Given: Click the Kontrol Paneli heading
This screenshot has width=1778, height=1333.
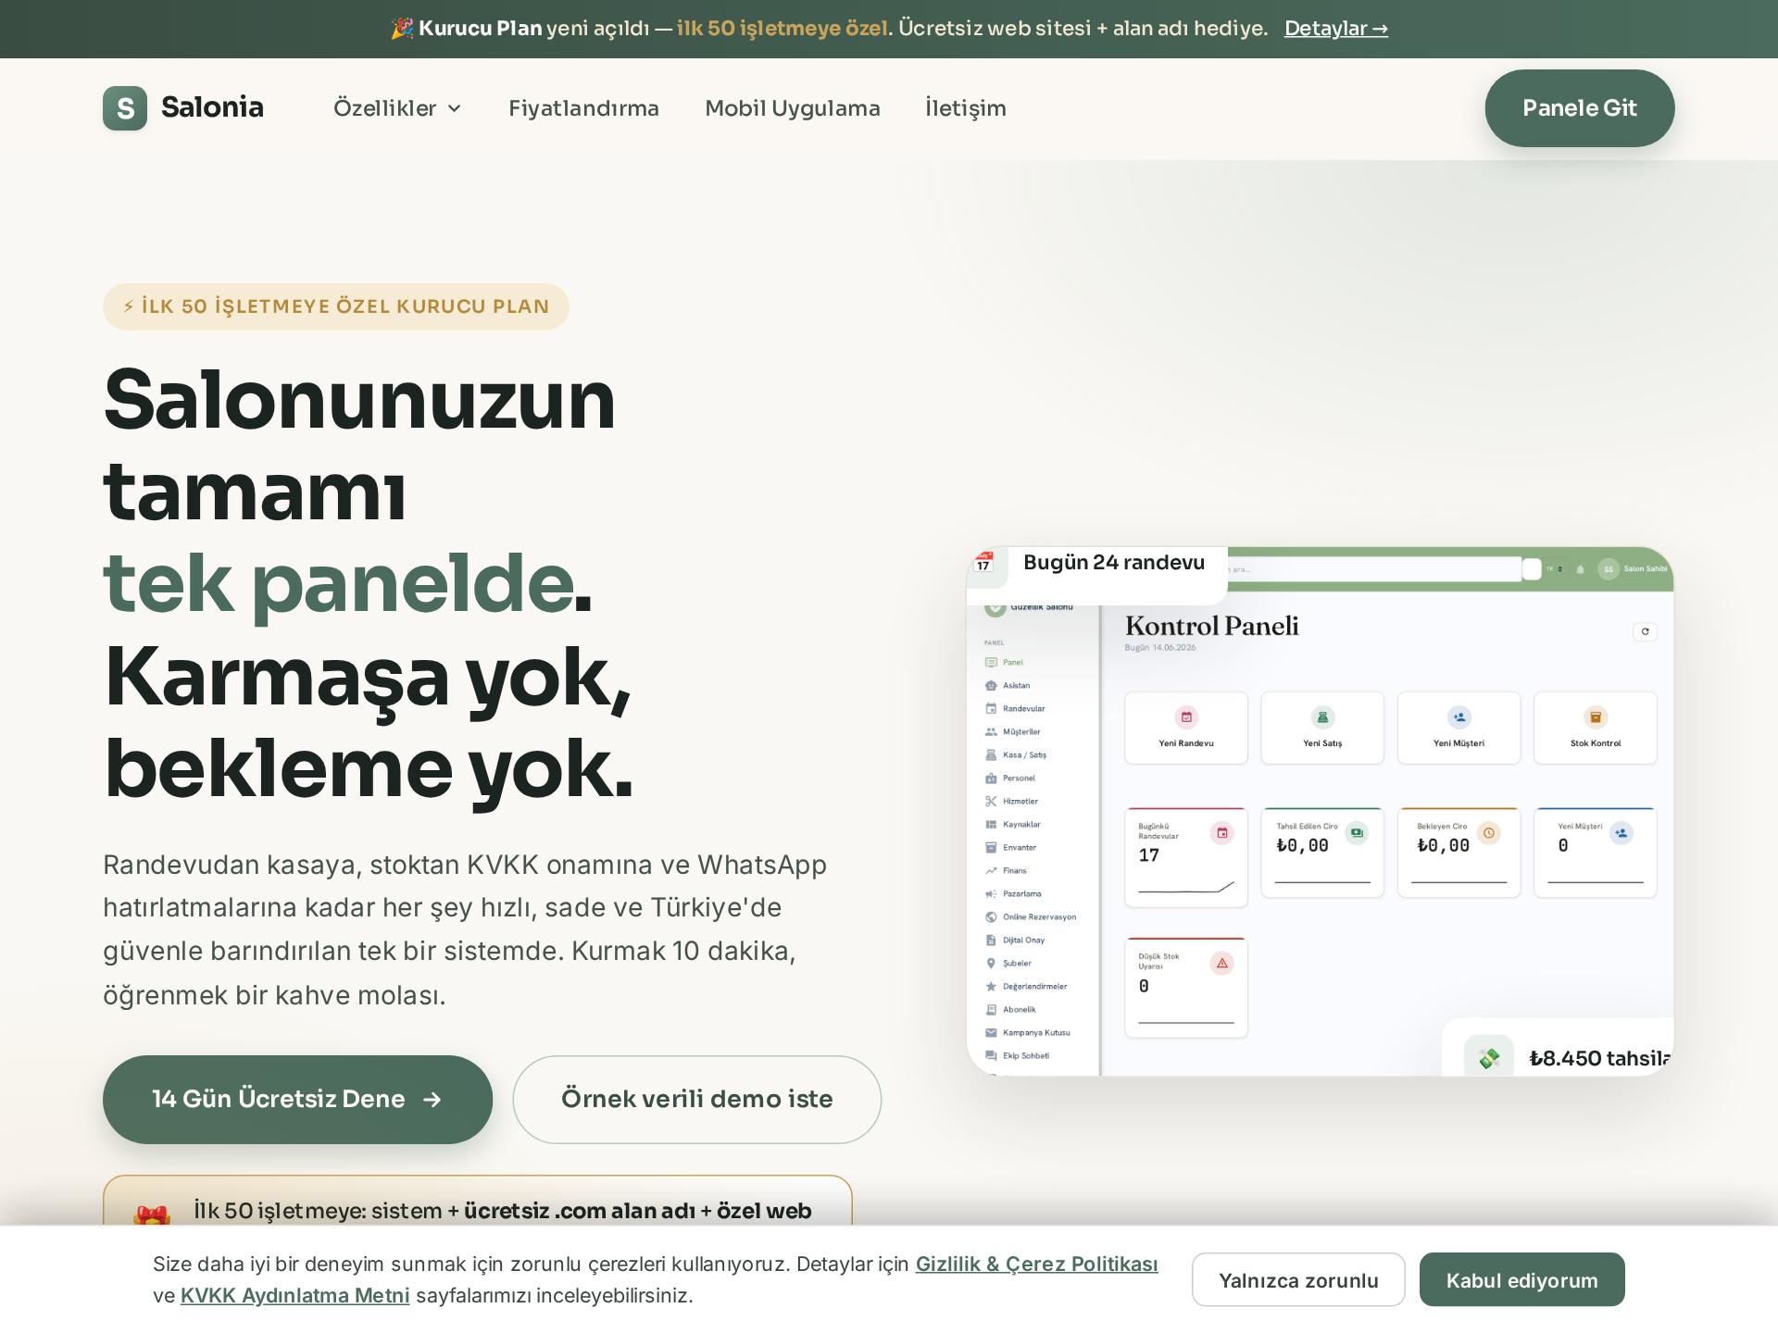Looking at the screenshot, I should (x=1212, y=627).
